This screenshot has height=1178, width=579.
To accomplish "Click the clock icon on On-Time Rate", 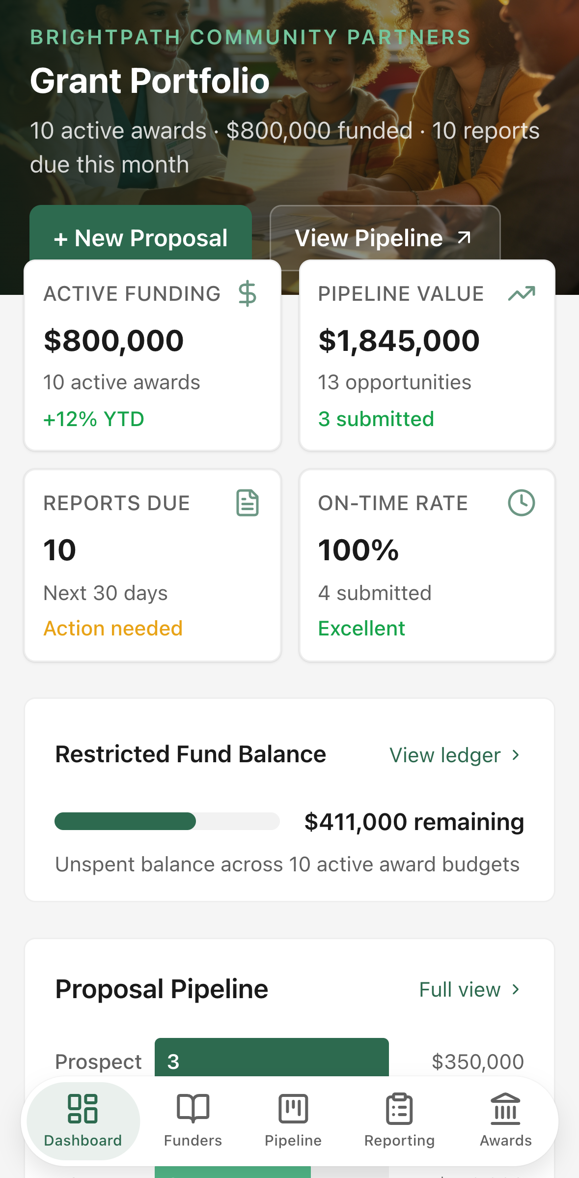I will [521, 503].
